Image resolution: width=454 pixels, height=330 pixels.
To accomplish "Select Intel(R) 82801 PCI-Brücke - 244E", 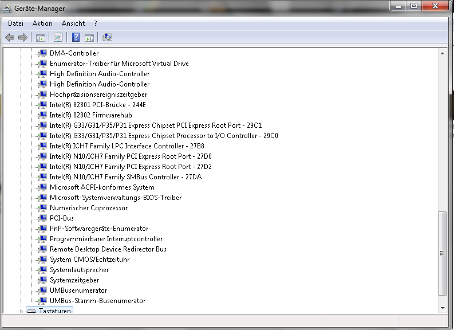I will click(x=97, y=105).
